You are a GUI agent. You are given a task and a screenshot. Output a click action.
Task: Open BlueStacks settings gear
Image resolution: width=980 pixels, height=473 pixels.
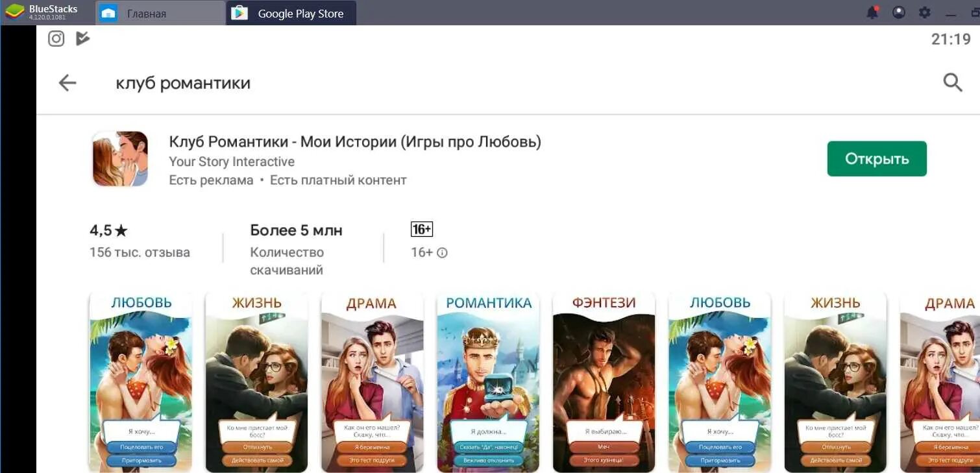point(924,12)
